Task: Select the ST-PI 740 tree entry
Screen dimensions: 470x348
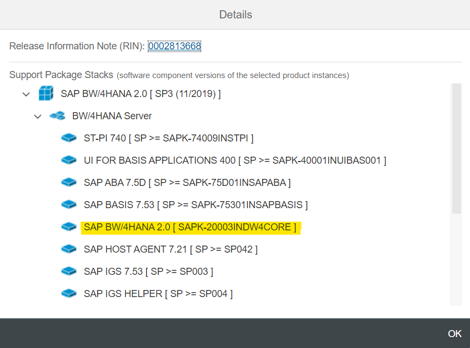Action: click(168, 138)
